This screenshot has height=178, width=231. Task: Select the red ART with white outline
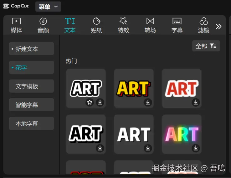pos(182,89)
